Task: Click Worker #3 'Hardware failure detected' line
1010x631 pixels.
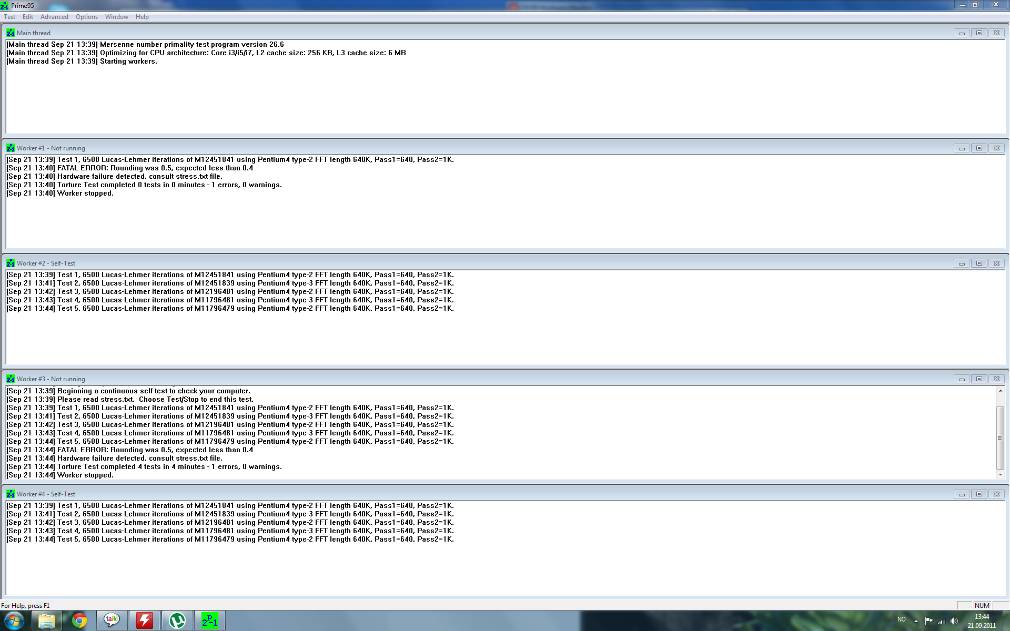Action: click(115, 459)
